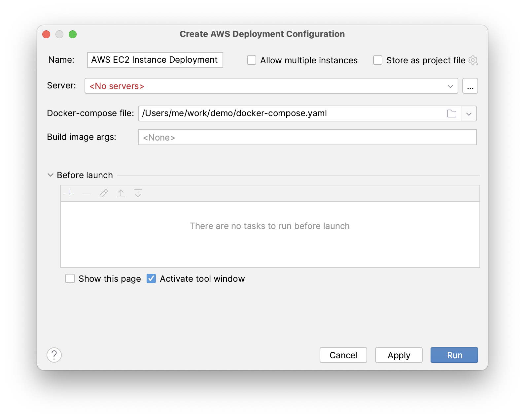Click the Apply button

pos(399,355)
